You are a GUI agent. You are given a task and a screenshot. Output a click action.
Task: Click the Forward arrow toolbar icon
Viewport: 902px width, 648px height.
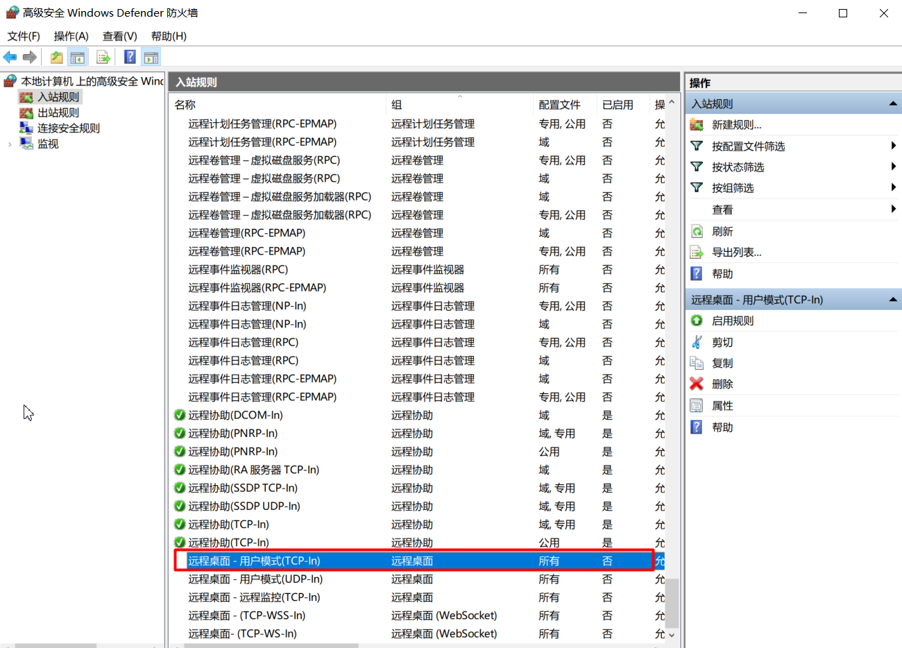pos(30,57)
